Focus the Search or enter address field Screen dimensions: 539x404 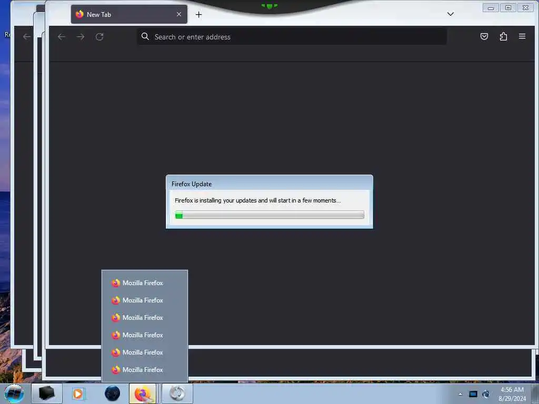292,37
